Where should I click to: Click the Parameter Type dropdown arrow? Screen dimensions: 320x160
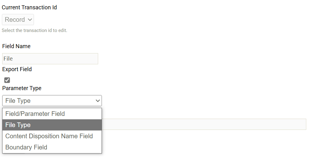click(98, 101)
